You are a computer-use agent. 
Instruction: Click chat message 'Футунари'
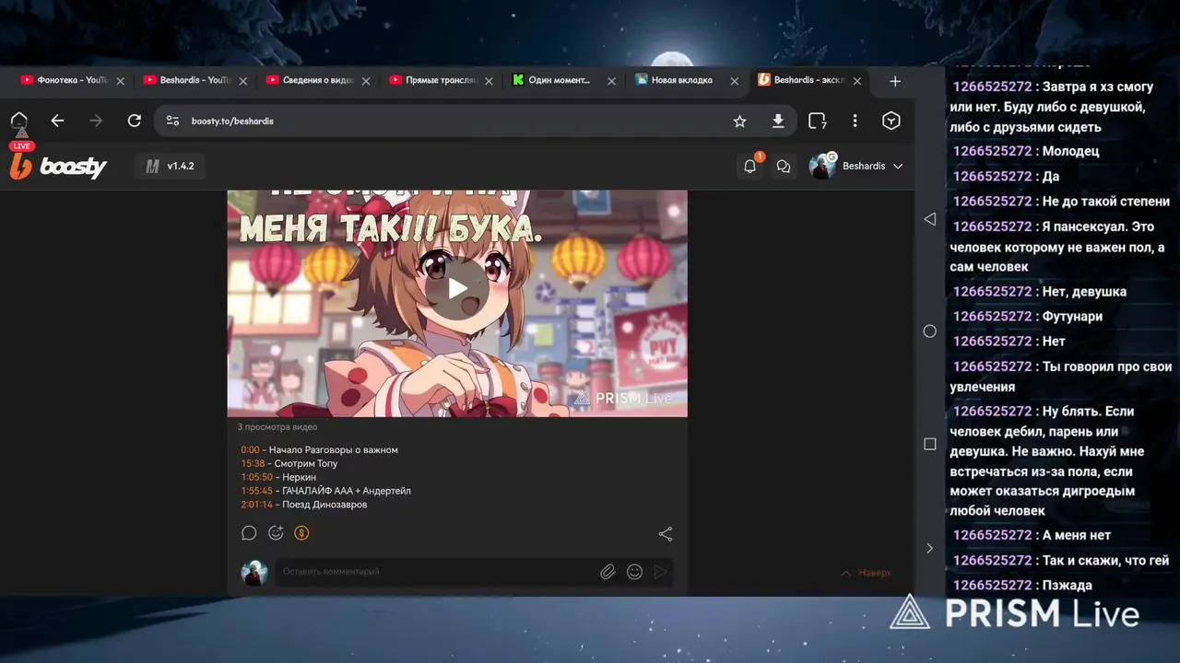pos(1072,316)
